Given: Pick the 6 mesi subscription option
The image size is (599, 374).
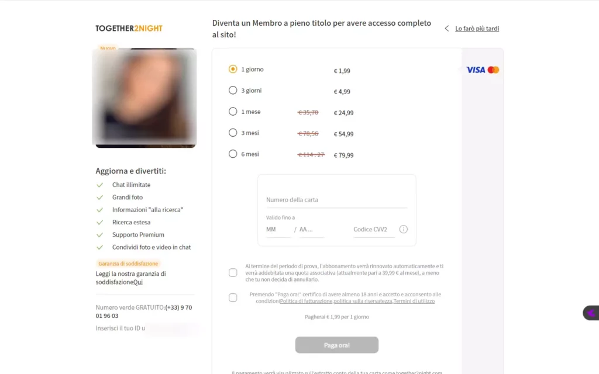Looking at the screenshot, I should click(x=233, y=154).
